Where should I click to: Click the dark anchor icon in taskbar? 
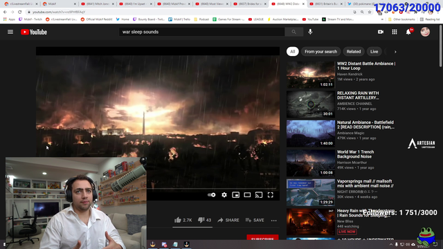click(186, 244)
